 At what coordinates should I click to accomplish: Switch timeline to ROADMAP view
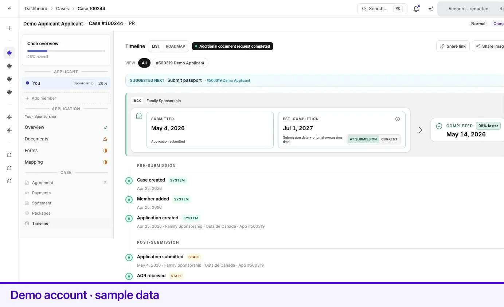[175, 46]
